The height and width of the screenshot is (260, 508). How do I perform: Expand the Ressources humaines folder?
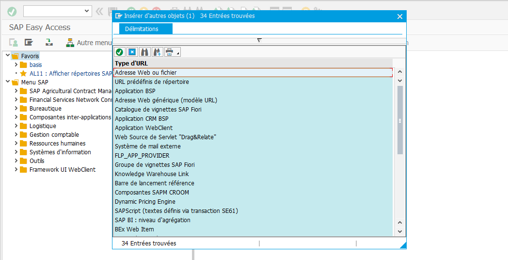pyautogui.click(x=16, y=144)
